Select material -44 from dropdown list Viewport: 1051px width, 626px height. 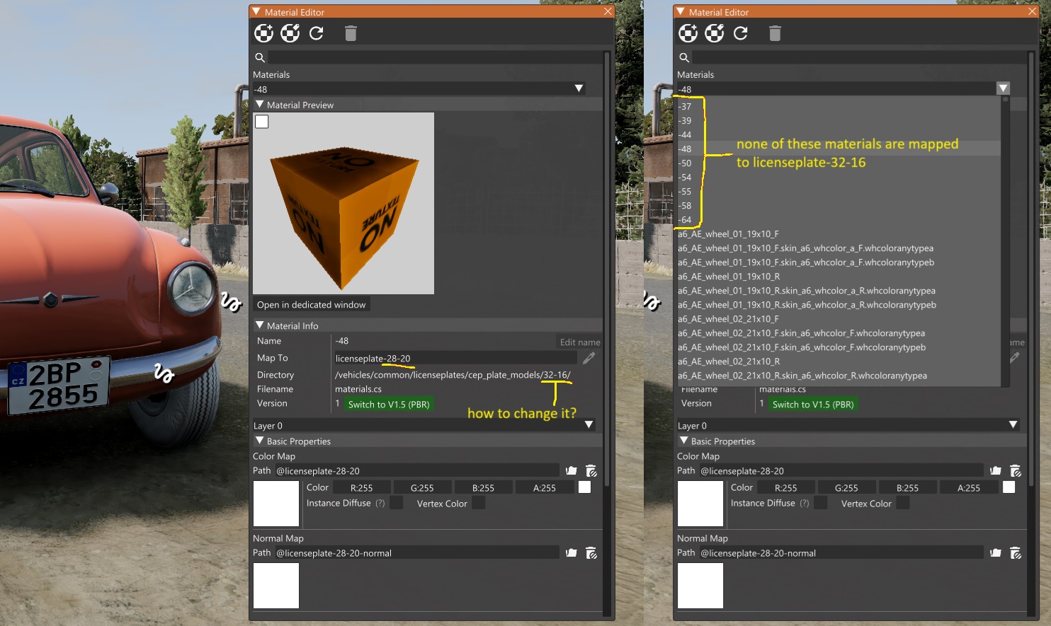[x=839, y=135]
